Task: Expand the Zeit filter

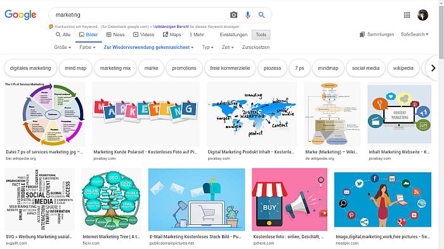Action: point(228,48)
